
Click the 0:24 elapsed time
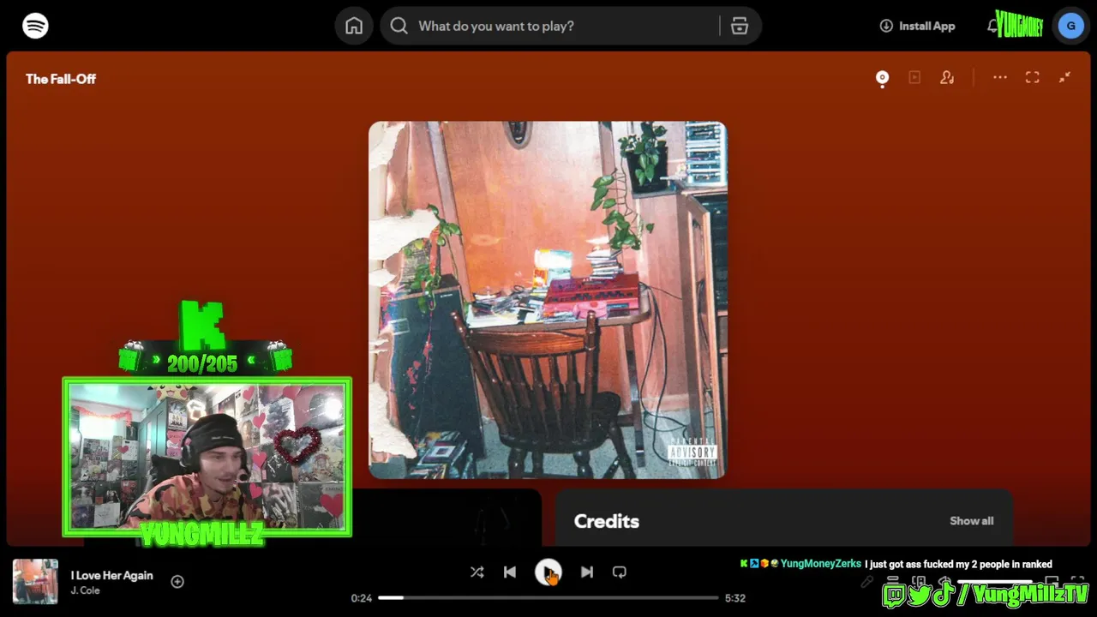[362, 598]
